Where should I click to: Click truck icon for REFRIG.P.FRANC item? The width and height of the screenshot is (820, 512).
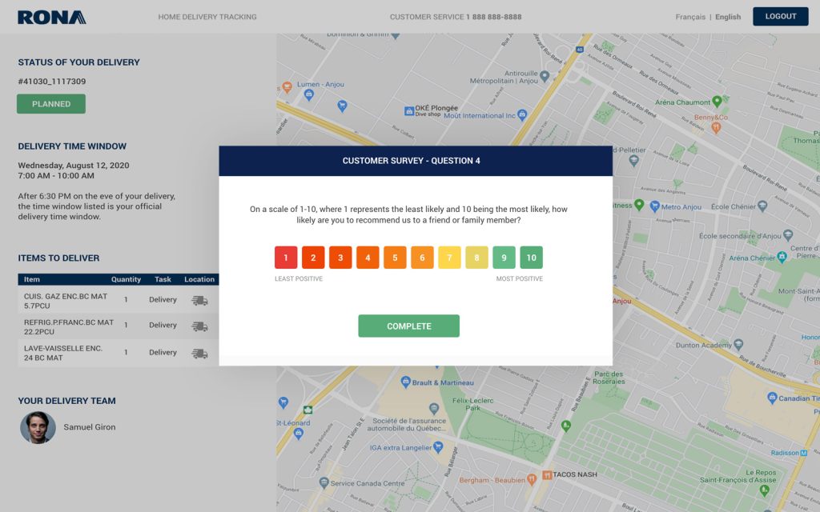pos(199,326)
